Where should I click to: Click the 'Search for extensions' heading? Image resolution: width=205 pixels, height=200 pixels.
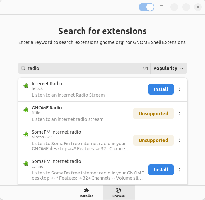(102, 31)
